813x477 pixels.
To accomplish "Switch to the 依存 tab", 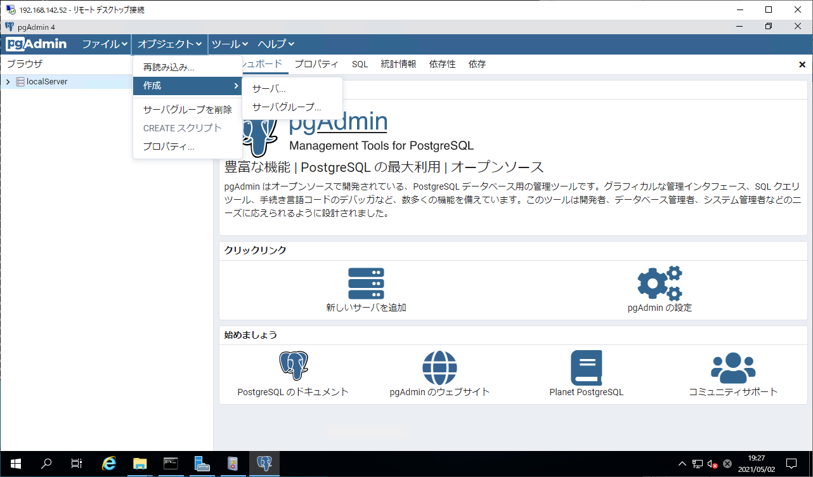I will point(477,64).
